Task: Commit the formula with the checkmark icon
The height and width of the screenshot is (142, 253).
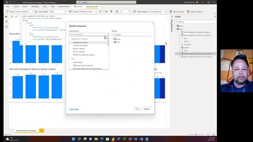Action: pos(16,17)
